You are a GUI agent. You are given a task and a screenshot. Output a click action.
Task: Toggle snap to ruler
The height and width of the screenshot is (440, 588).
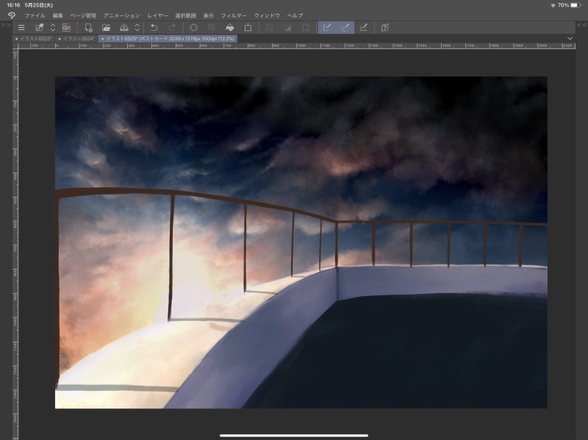coord(327,27)
